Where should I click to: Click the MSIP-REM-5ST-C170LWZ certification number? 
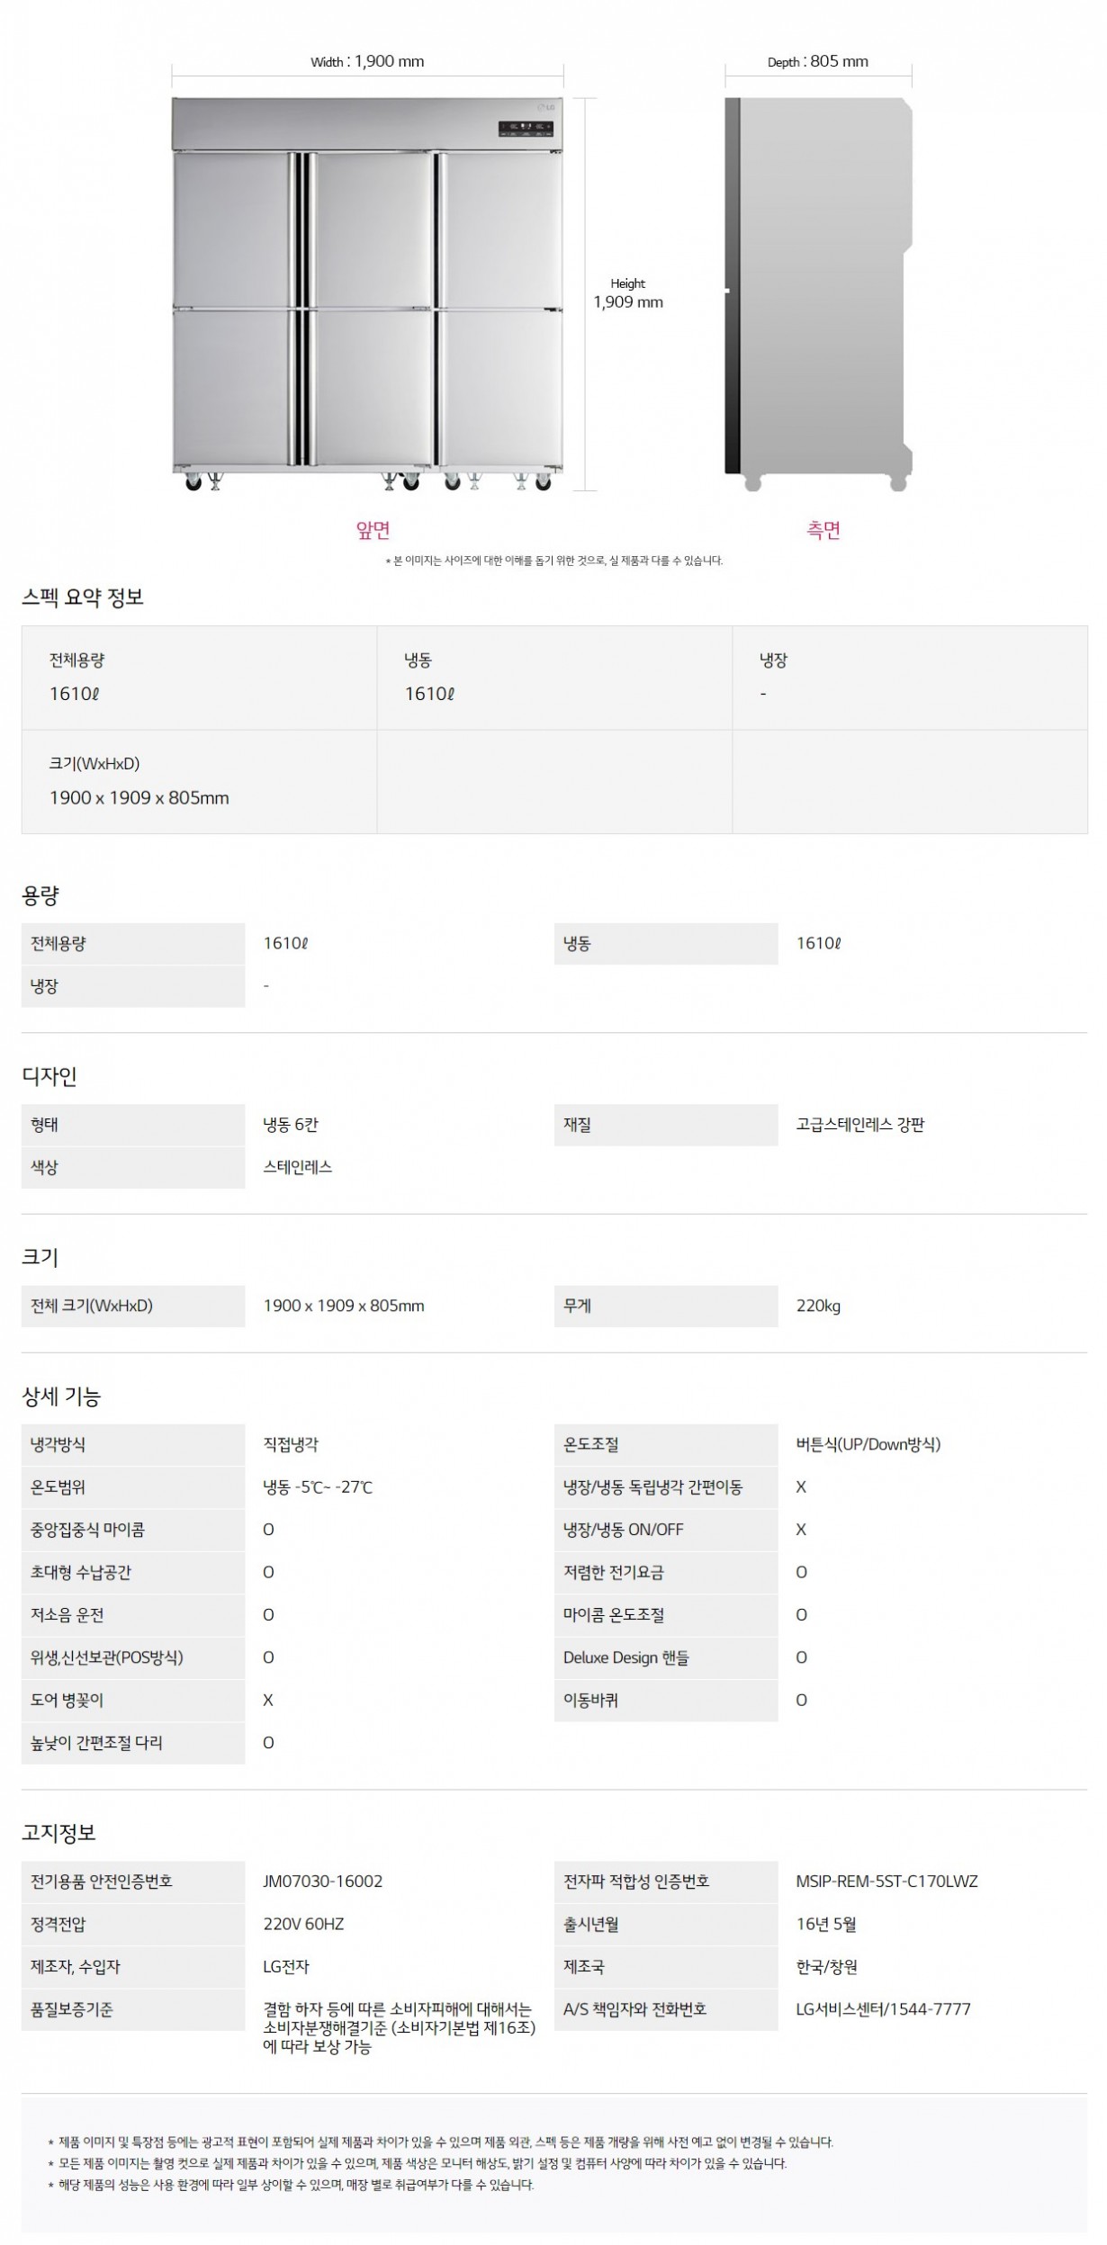click(x=886, y=1881)
